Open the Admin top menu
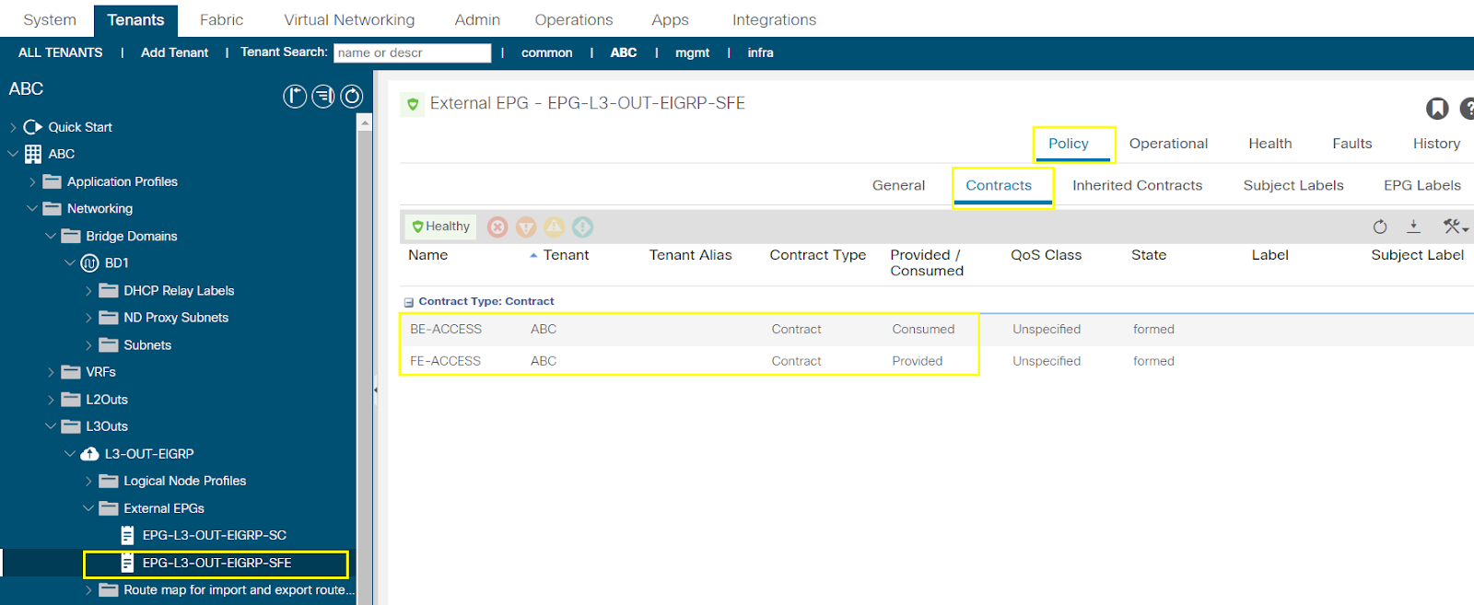The image size is (1474, 605). [477, 19]
